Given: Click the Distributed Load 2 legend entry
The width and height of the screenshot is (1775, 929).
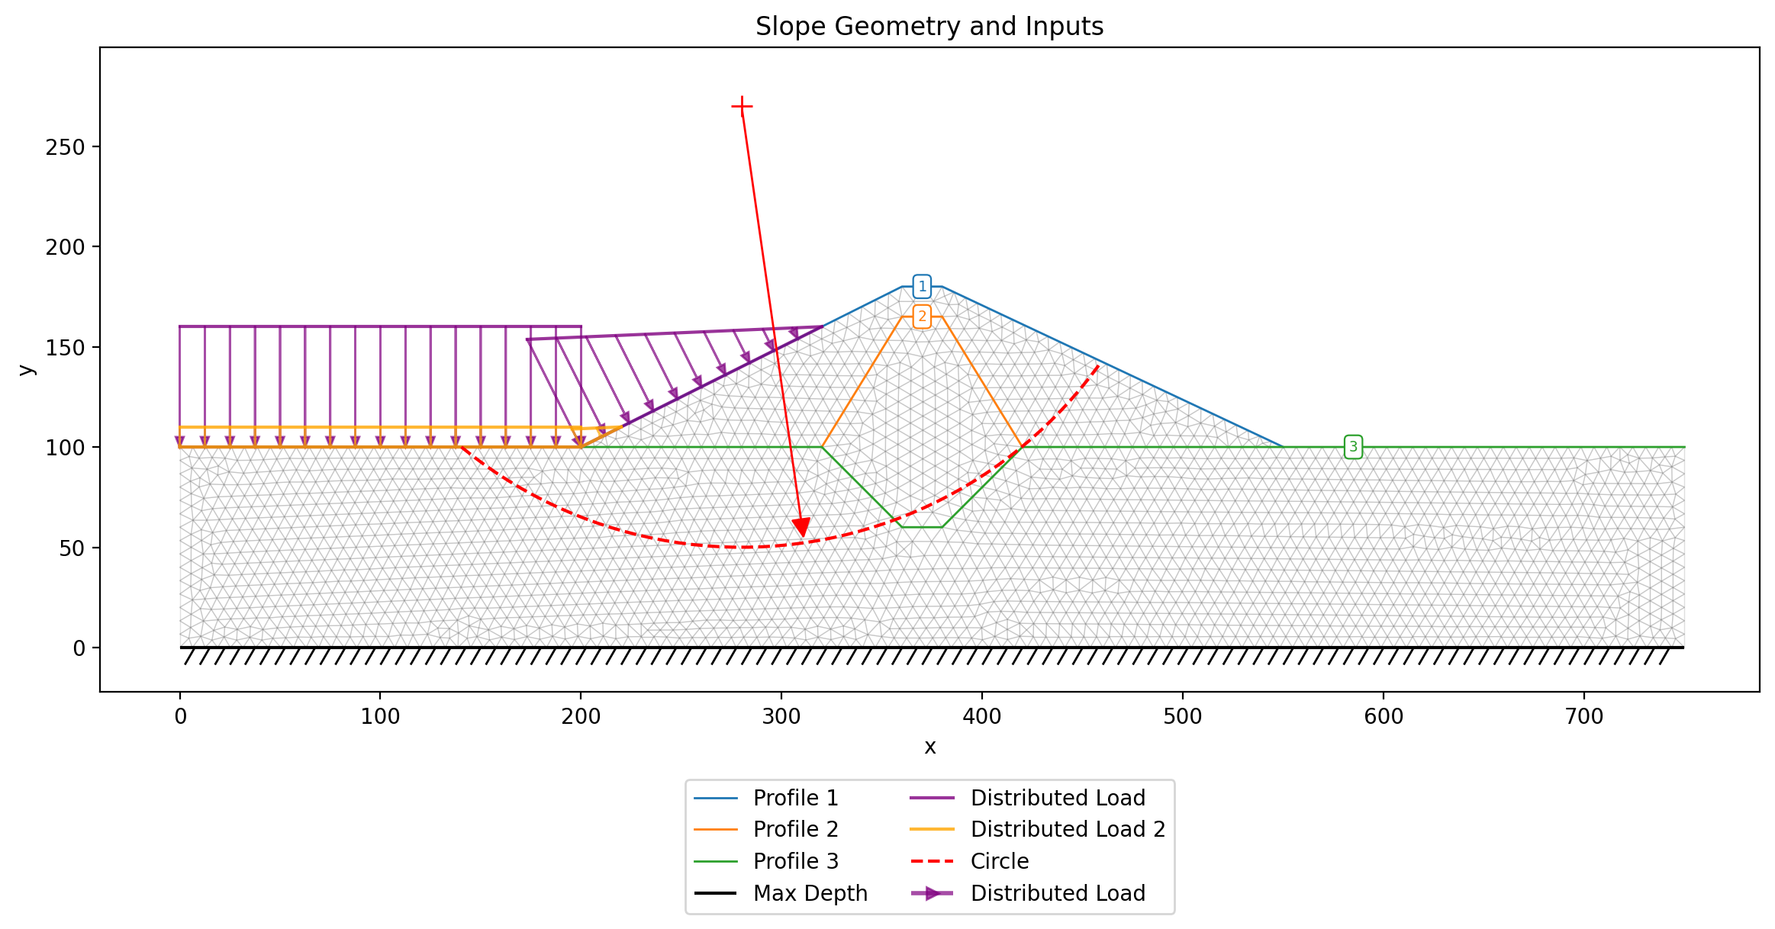Looking at the screenshot, I should click(x=1038, y=829).
